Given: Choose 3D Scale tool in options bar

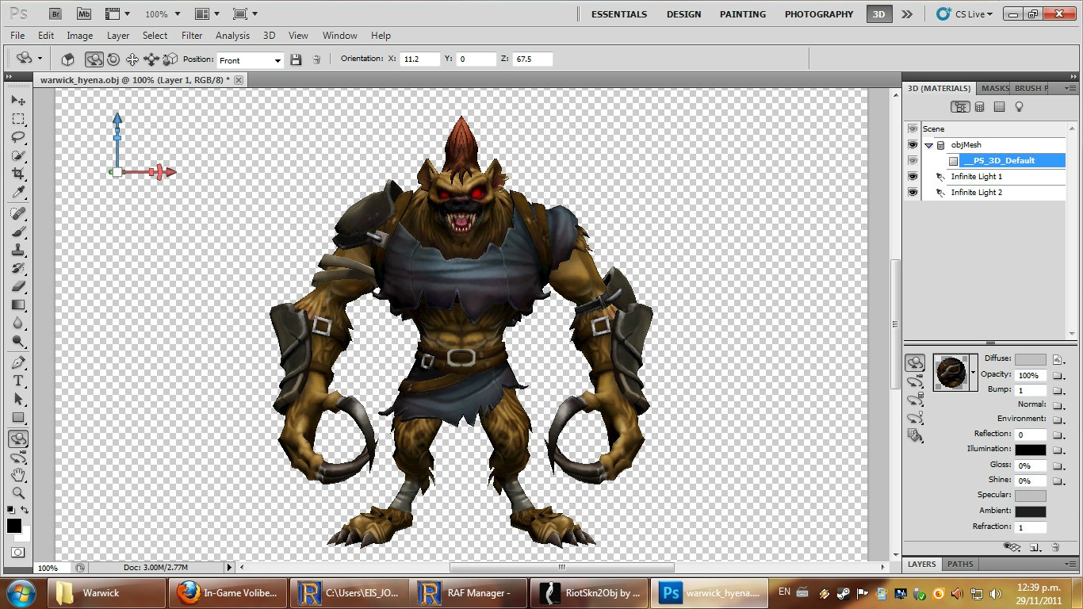Looking at the screenshot, I should [x=170, y=59].
